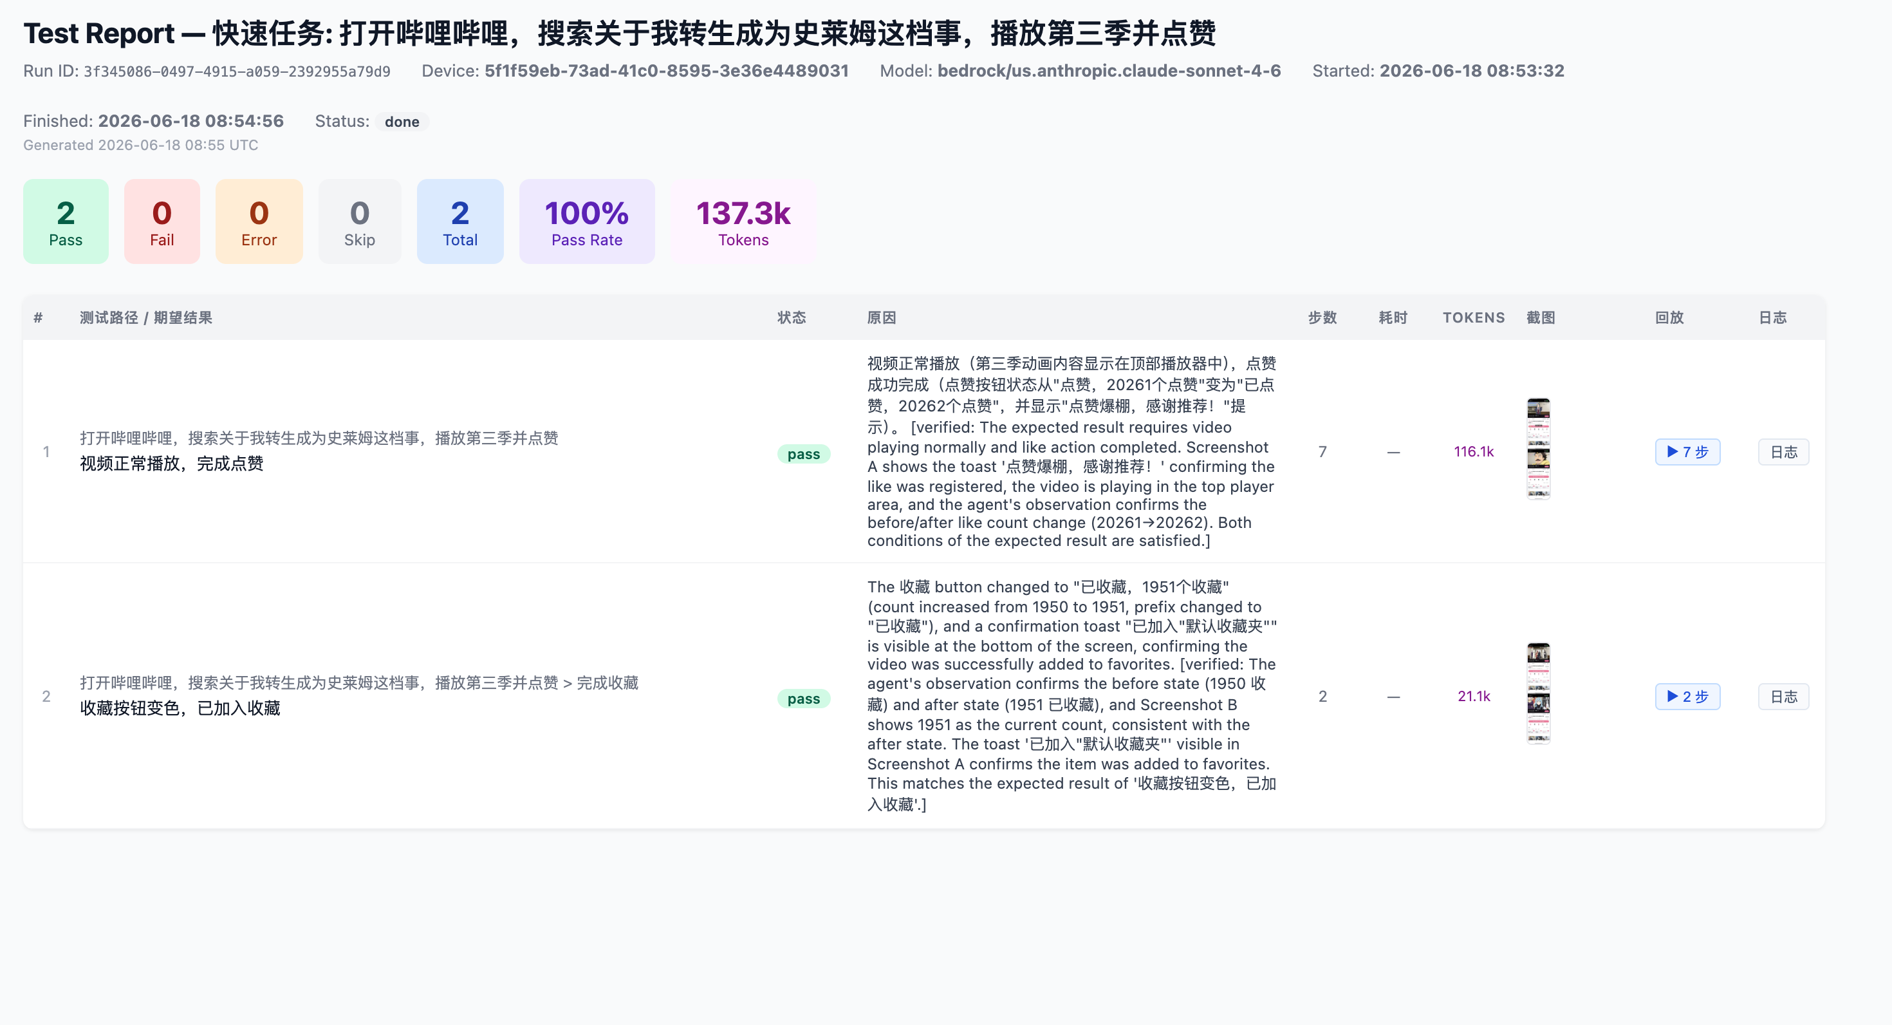1892x1025 pixels.
Task: Click the step count 7 in row 1
Action: [1322, 452]
